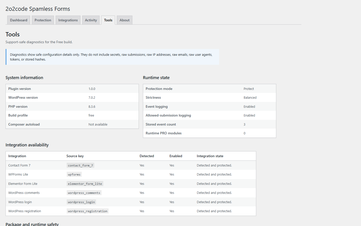Select the Elementor Form Lite row name
This screenshot has width=361, height=226.
pyautogui.click(x=23, y=184)
